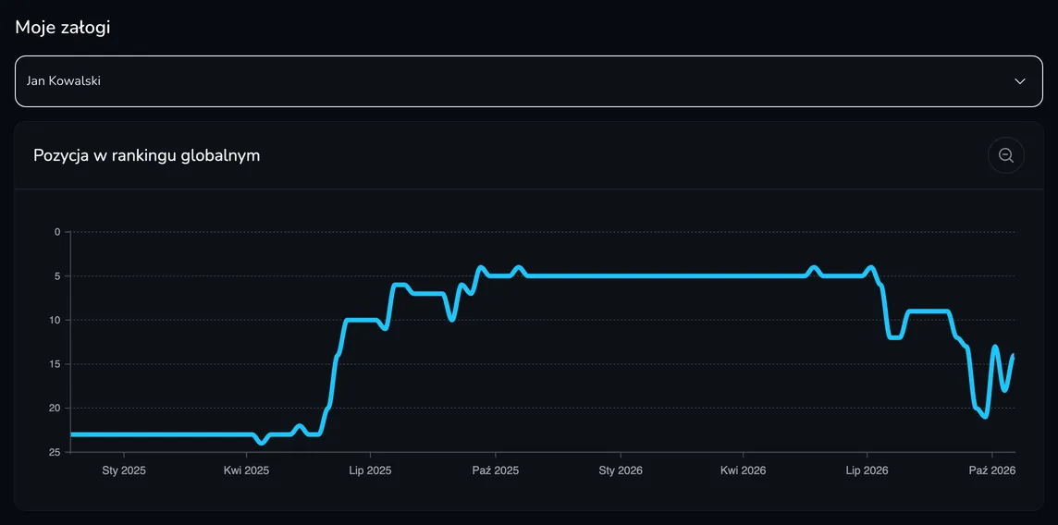Click the y-axis value 25

(55, 452)
